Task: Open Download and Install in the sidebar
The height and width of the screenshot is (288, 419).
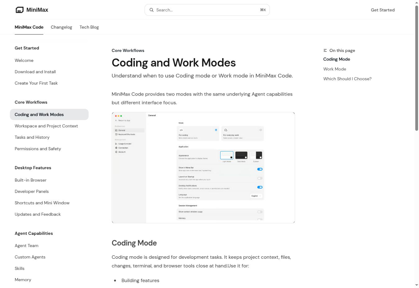Action: tap(35, 72)
